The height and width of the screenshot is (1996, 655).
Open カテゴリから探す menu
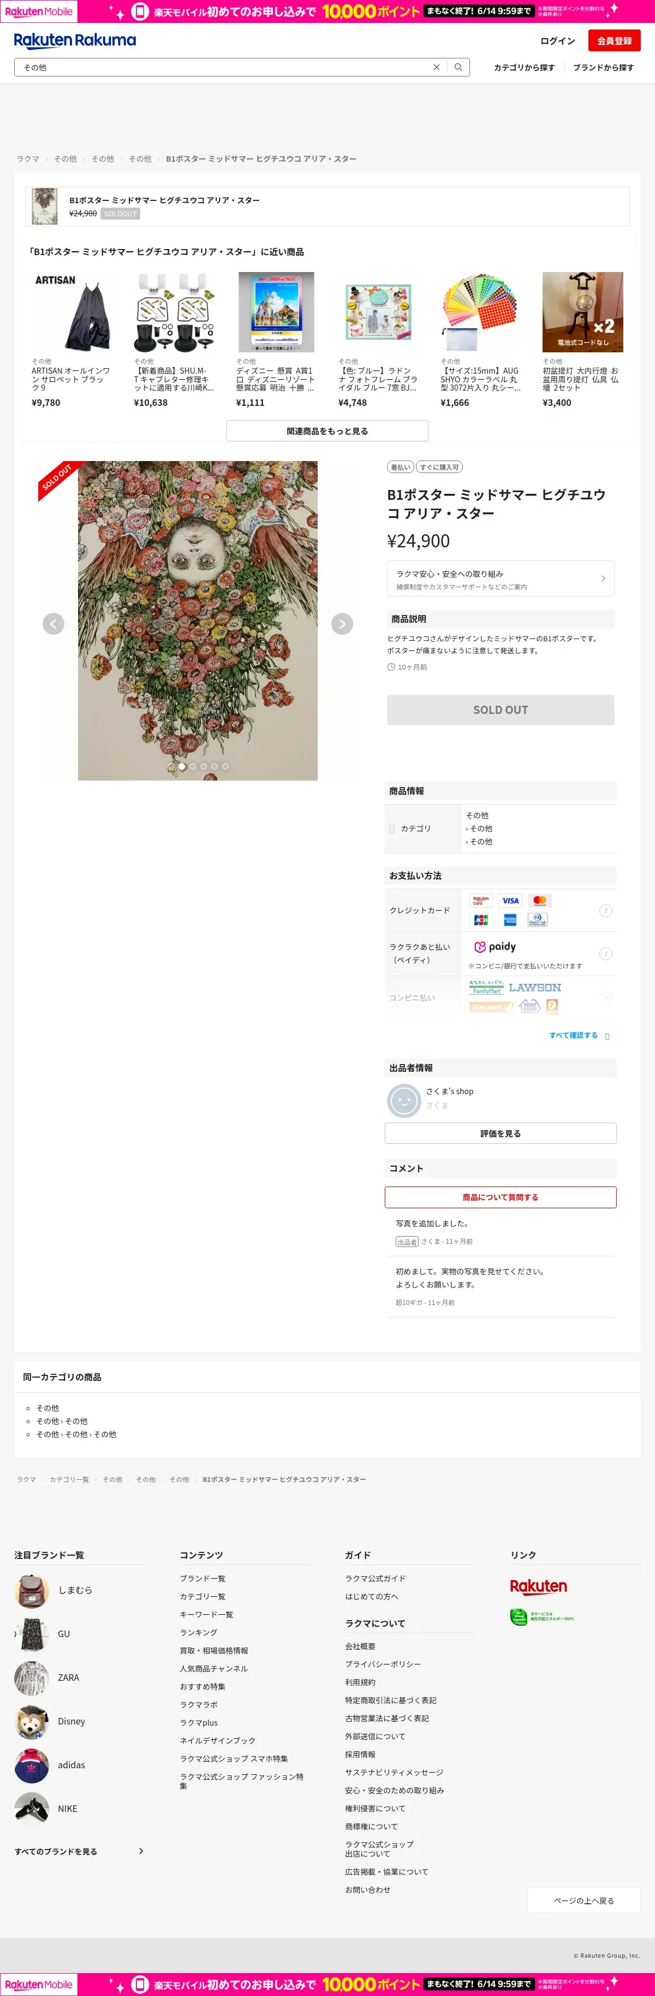[524, 67]
